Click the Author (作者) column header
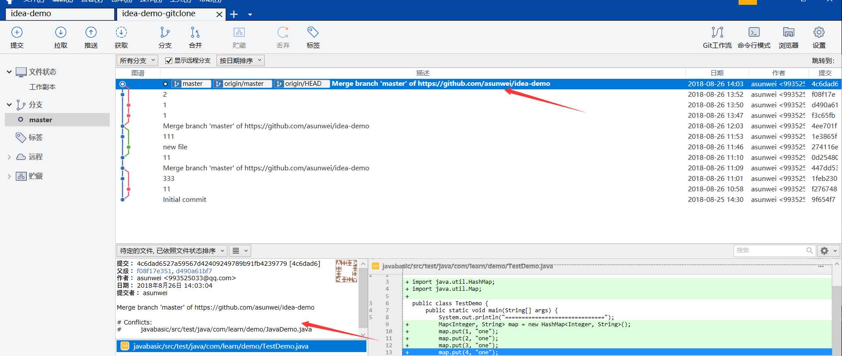This screenshot has width=842, height=356. [x=778, y=73]
